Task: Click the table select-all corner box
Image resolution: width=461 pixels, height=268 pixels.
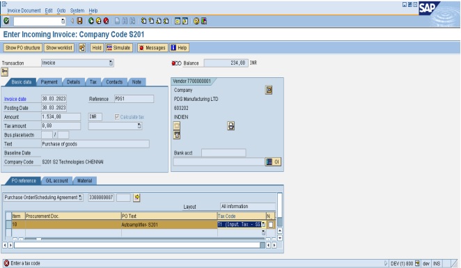Action: pos(8,216)
